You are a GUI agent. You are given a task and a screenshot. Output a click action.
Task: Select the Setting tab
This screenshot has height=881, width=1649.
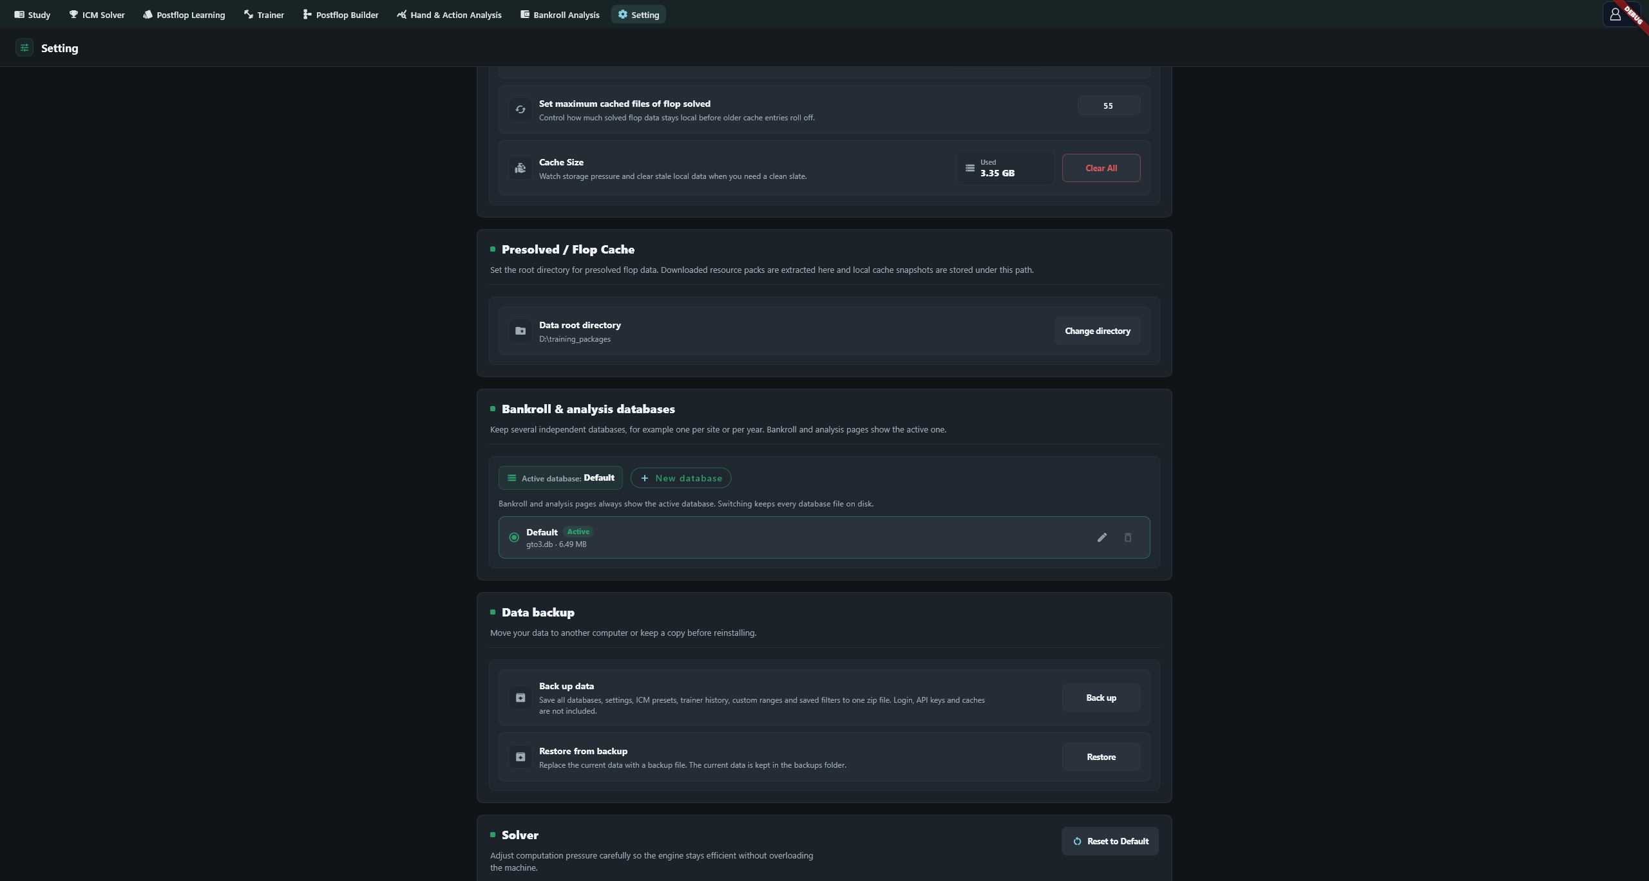[638, 15]
